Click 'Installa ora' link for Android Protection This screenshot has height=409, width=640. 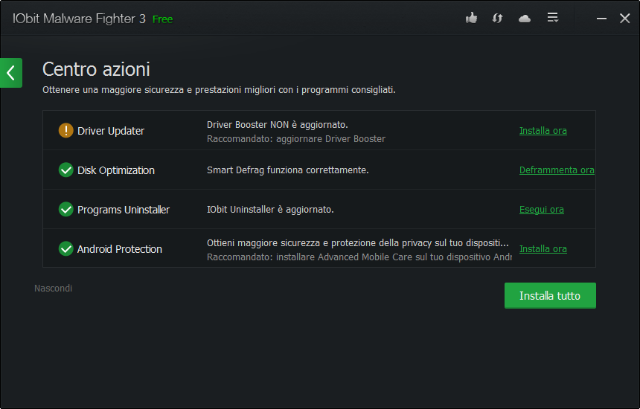(543, 249)
